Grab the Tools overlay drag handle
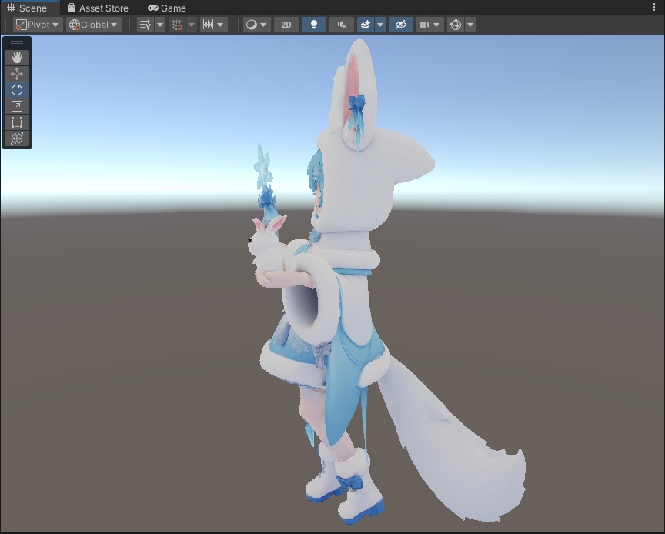The image size is (665, 534). point(16,41)
